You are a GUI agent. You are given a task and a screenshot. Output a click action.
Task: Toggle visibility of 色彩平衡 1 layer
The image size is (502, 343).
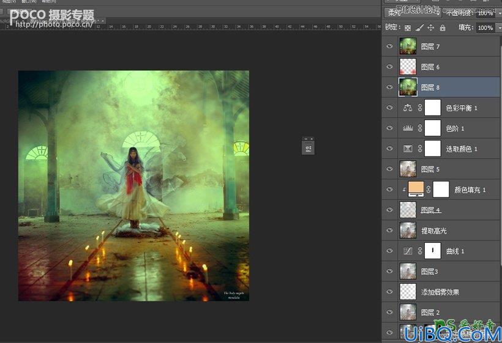point(389,108)
